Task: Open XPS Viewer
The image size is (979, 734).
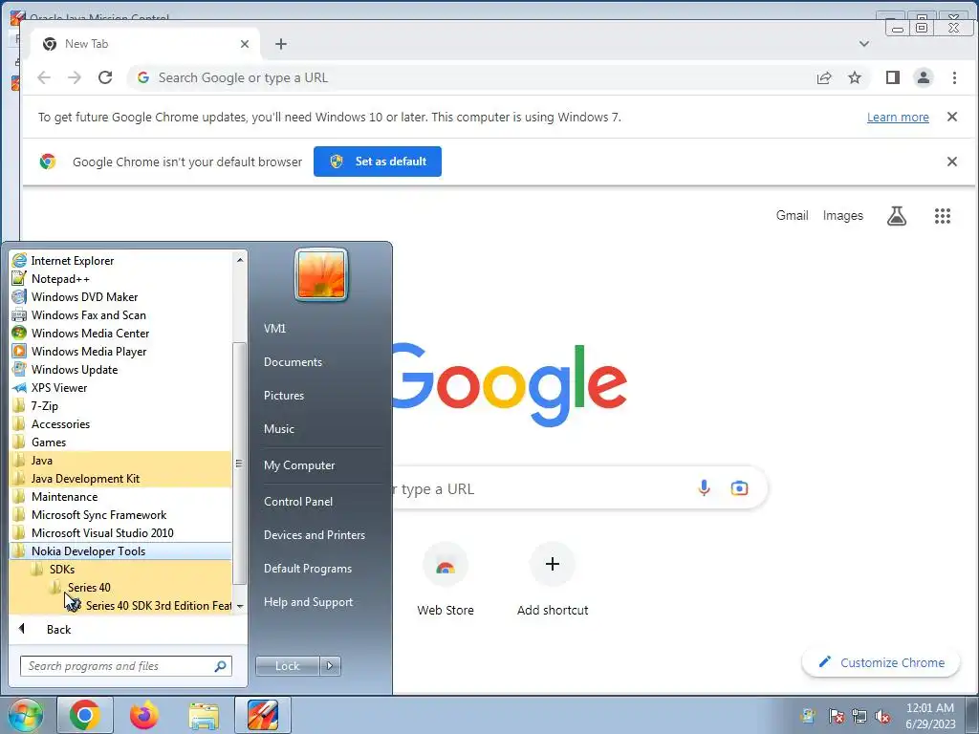Action: tap(121, 388)
